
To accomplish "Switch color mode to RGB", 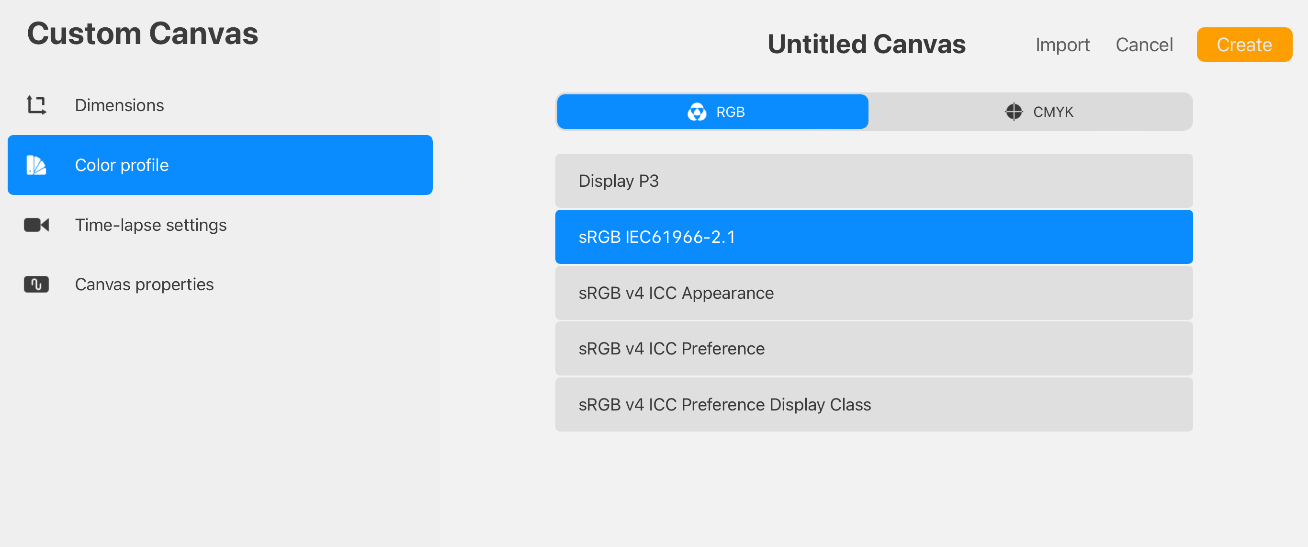I will pyautogui.click(x=712, y=112).
